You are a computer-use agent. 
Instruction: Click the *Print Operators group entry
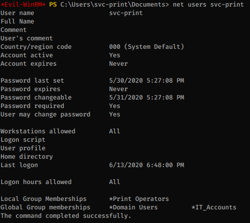pyautogui.click(x=139, y=199)
